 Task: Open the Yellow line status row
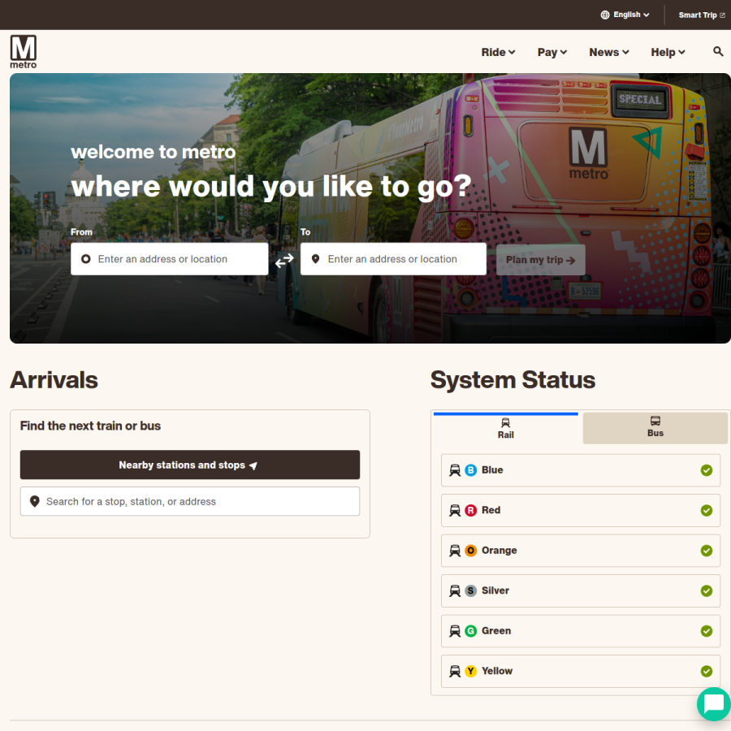pos(581,671)
